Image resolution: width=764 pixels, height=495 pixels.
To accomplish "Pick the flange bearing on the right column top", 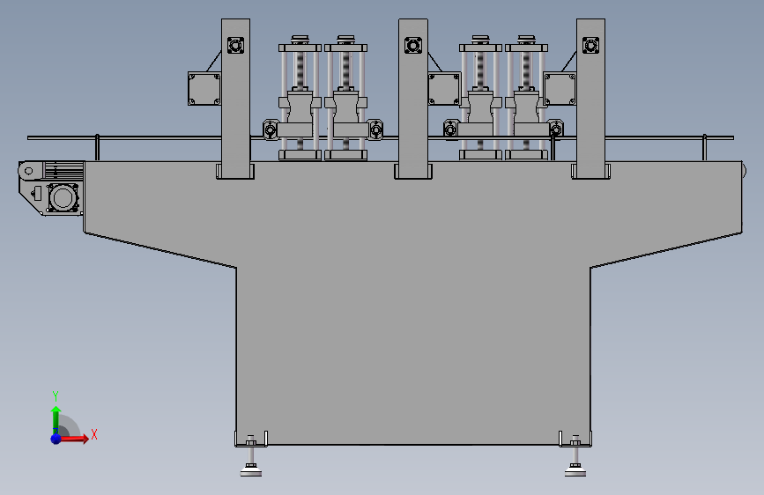I will pyautogui.click(x=591, y=46).
